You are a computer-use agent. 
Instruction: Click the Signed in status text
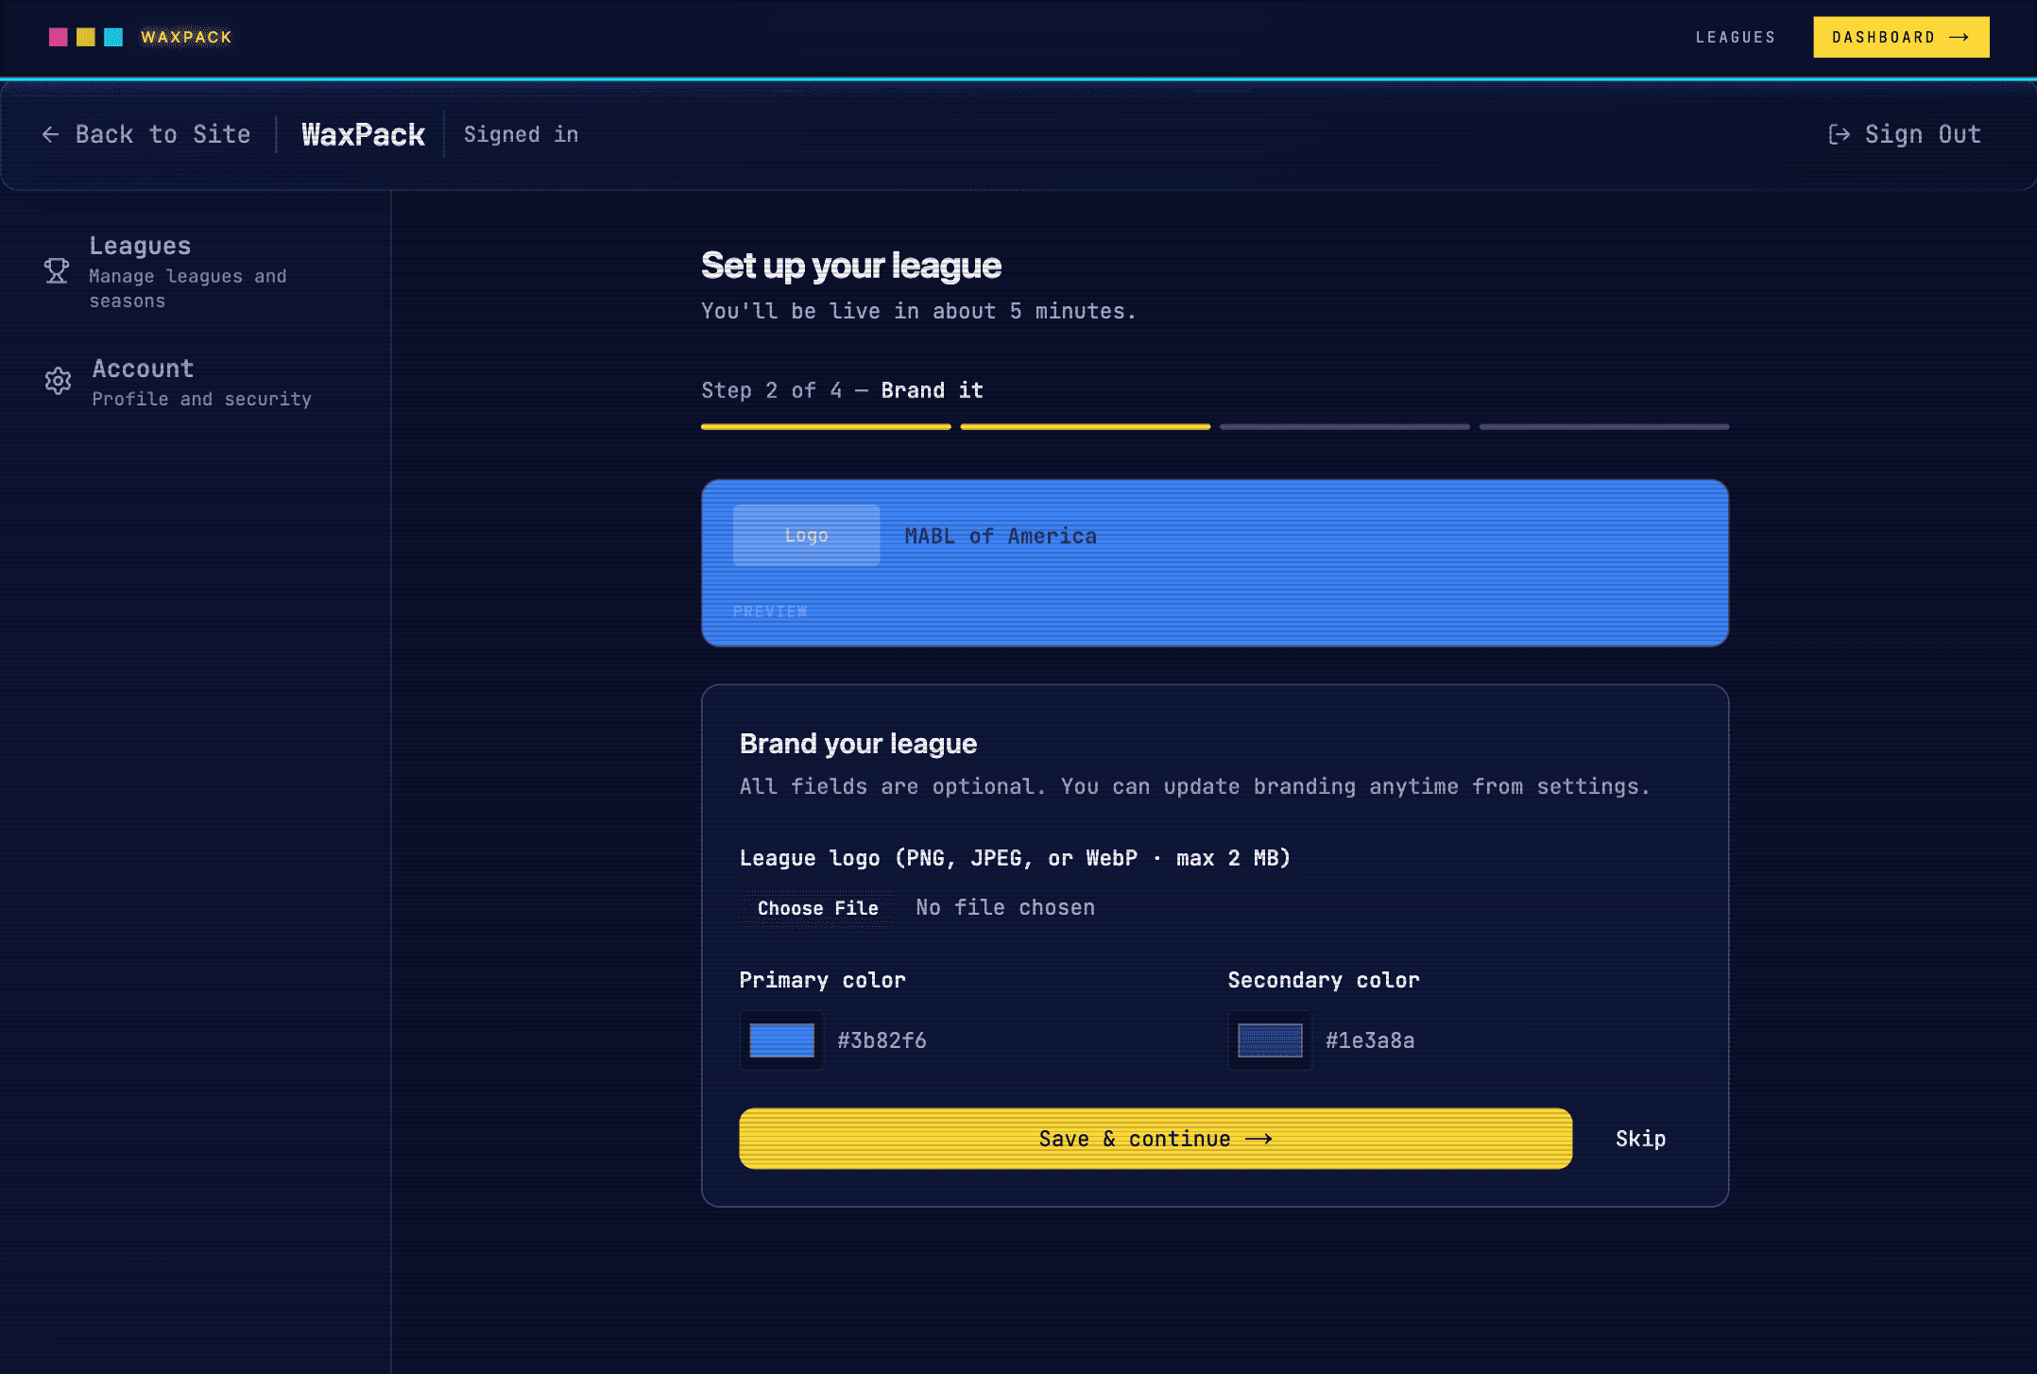pos(521,134)
